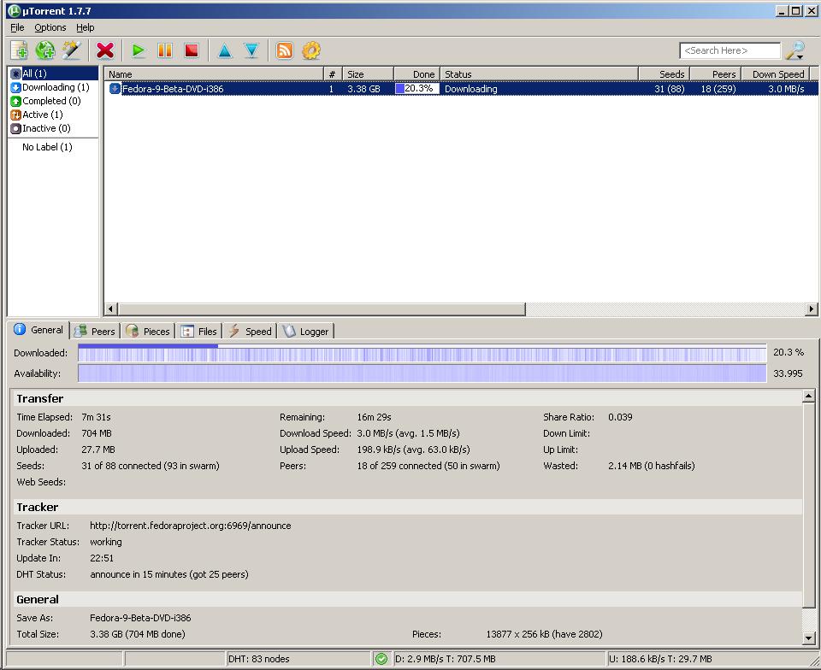
Task: Click Create New Torrent wand icon
Action: pos(72,50)
